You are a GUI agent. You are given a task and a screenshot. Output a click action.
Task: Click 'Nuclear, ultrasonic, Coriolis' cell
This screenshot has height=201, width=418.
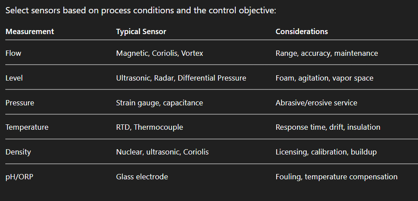(x=162, y=152)
